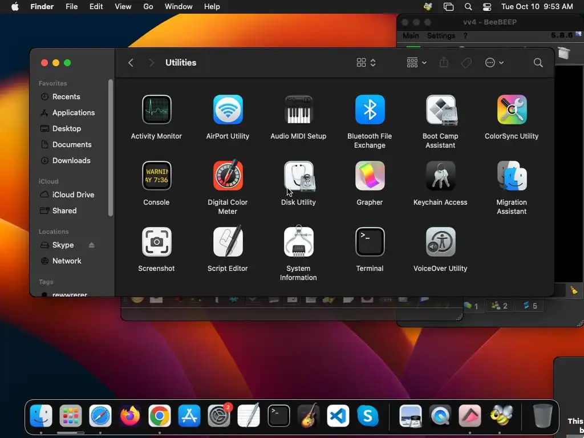Click Spotlight search in menu bar
The width and height of the screenshot is (584, 438).
[x=468, y=7]
